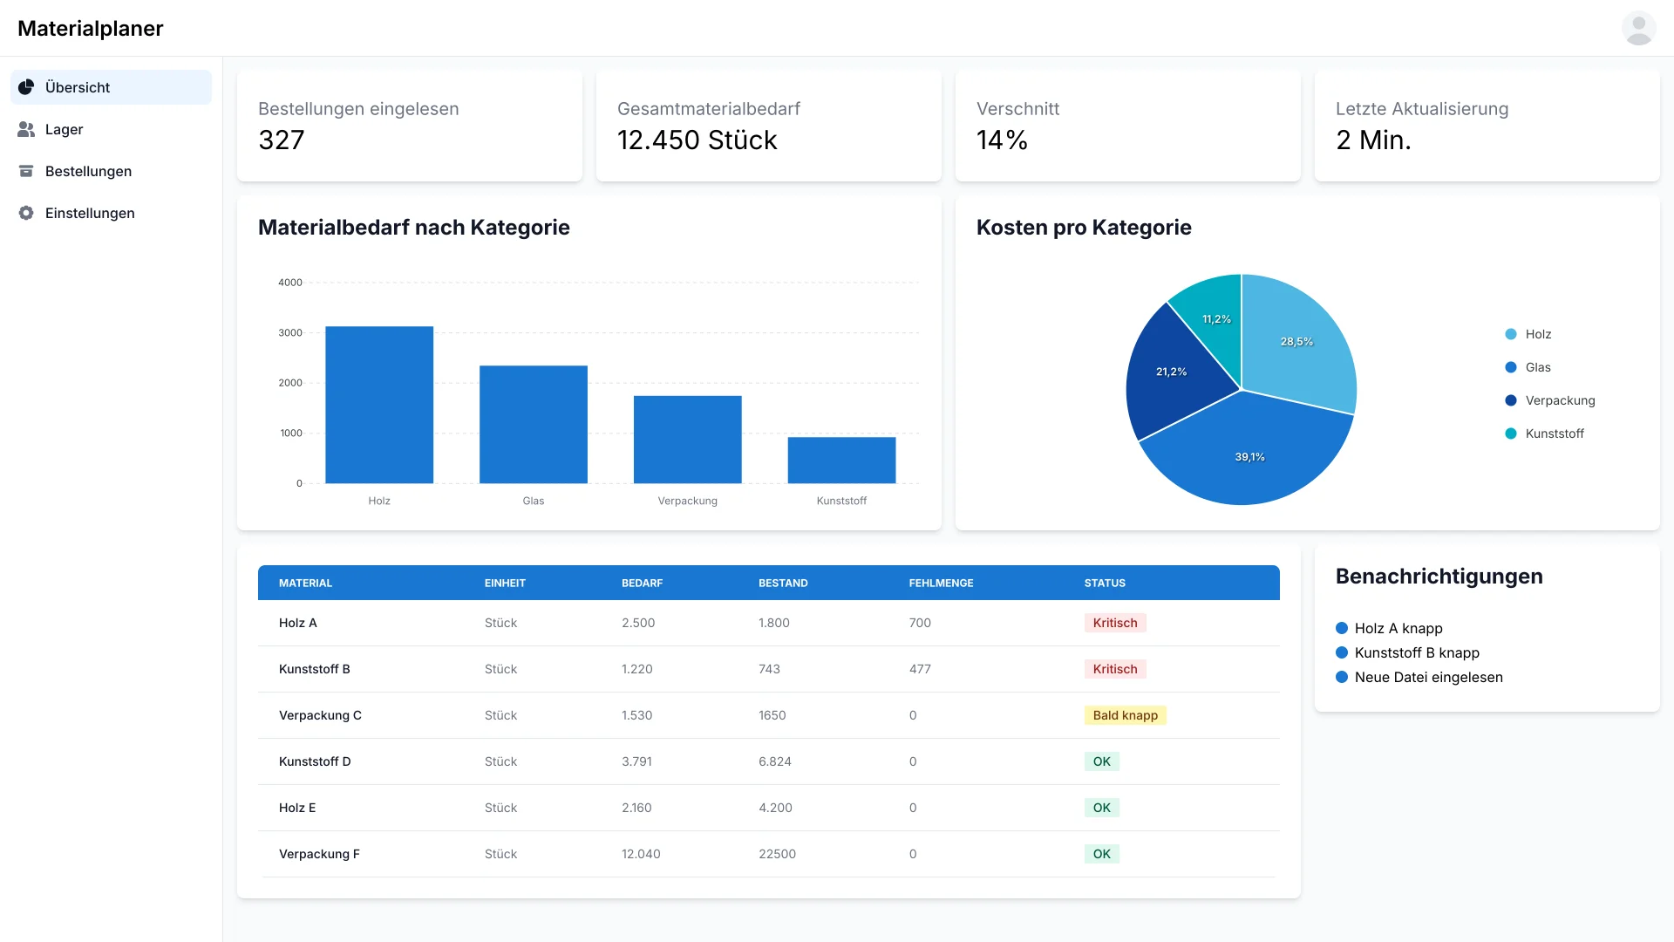The height and width of the screenshot is (942, 1674).
Task: Sort table by Status column header
Action: pyautogui.click(x=1105, y=583)
